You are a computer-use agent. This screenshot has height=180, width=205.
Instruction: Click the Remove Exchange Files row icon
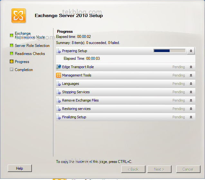tap(59, 100)
